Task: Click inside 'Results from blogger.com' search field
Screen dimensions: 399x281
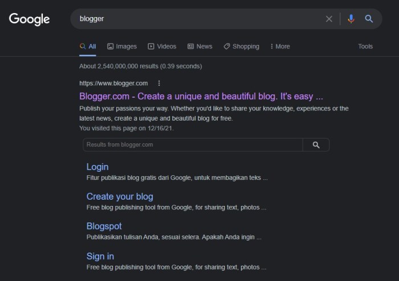Action: click(x=193, y=144)
